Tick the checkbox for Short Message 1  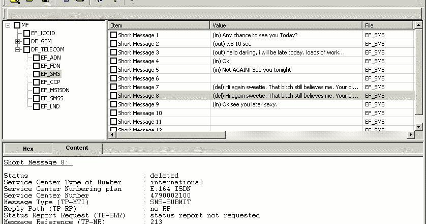tap(113, 35)
